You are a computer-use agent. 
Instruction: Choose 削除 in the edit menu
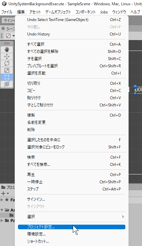click(72, 130)
